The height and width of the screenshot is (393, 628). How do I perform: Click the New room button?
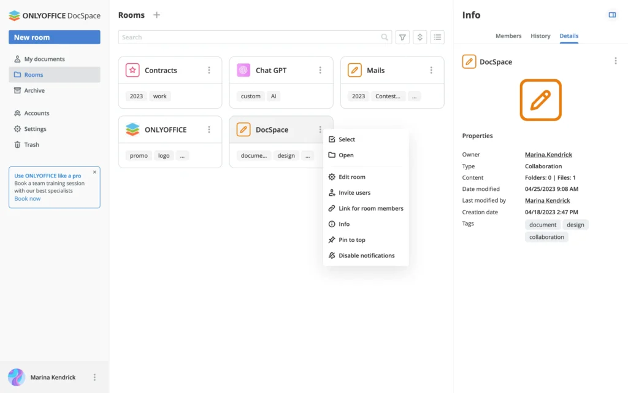(x=55, y=37)
